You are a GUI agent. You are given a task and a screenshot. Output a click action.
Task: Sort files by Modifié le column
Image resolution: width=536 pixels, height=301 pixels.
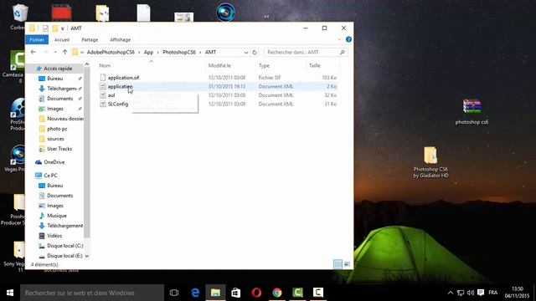click(219, 65)
